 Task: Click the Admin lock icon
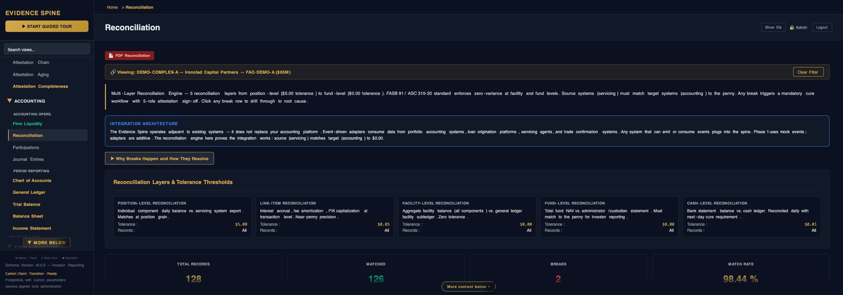[792, 28]
